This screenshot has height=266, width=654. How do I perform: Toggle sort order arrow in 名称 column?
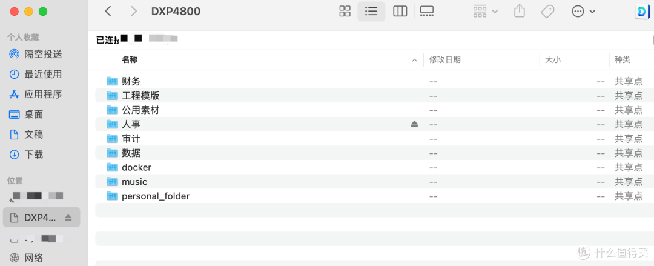pos(414,60)
